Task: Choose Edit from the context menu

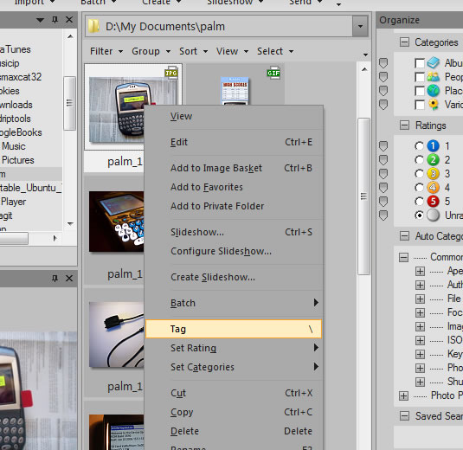Action: [x=234, y=142]
